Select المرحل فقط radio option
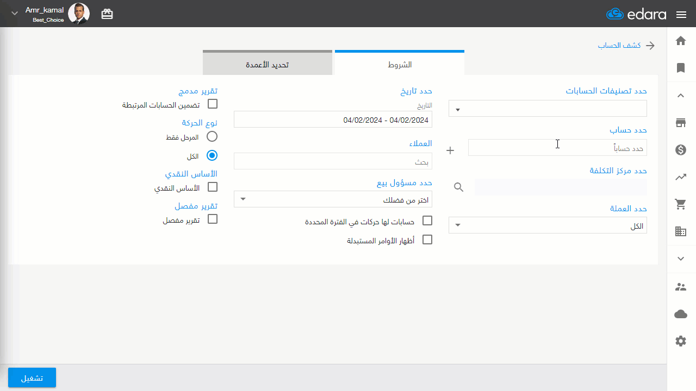Screen dimensions: 696x391 pos(213,136)
